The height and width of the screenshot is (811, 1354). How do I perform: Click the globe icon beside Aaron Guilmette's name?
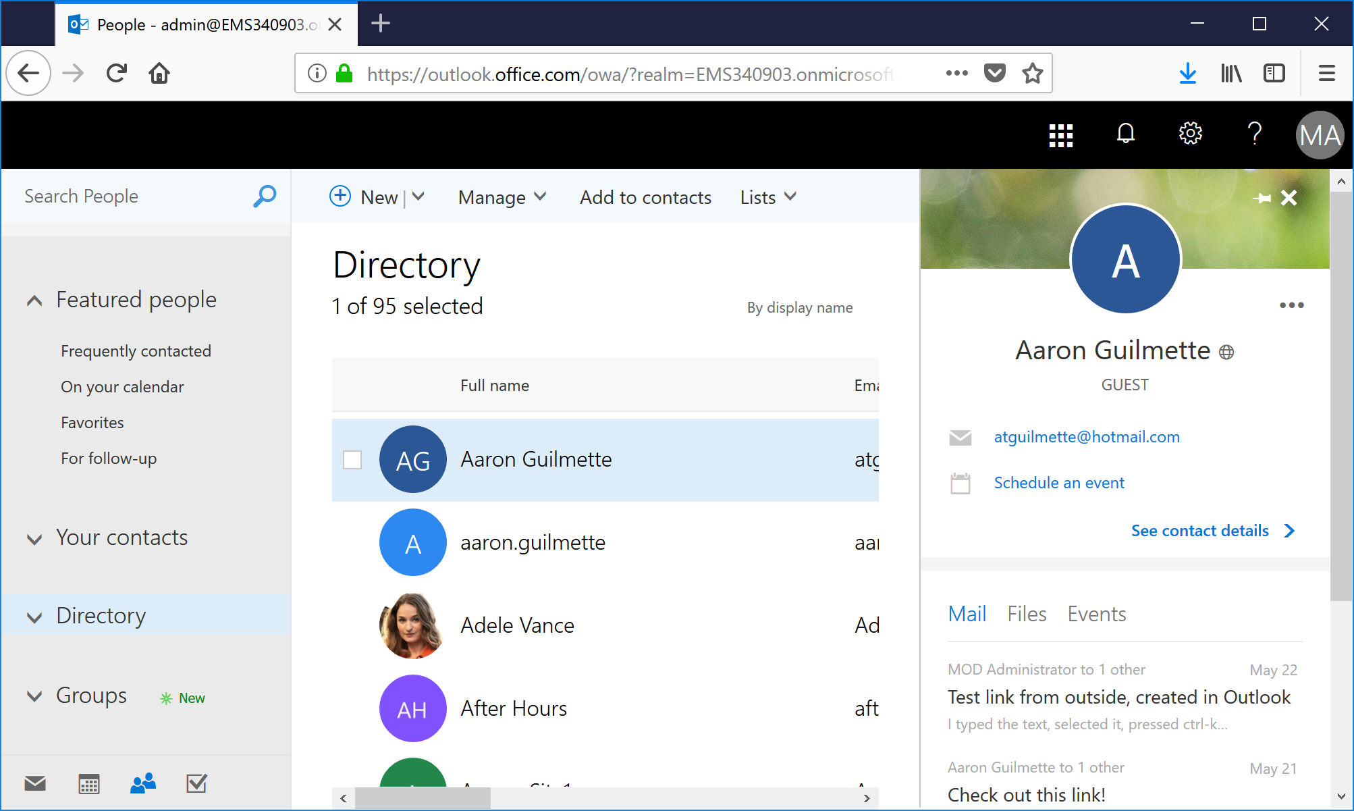click(1227, 351)
